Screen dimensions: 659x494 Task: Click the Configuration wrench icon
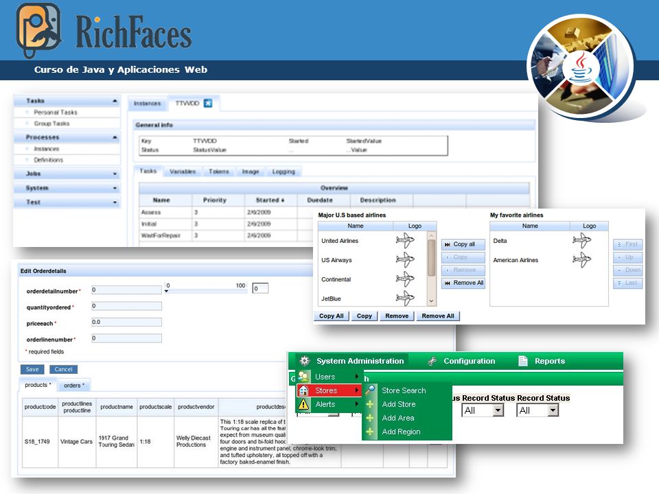pyautogui.click(x=432, y=361)
